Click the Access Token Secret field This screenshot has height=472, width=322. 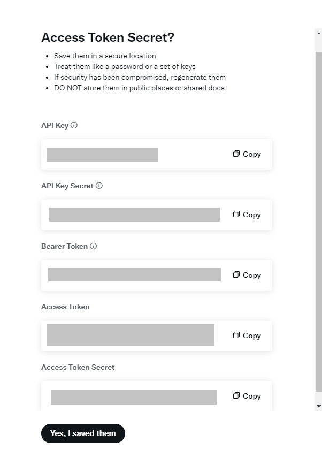click(x=156, y=396)
